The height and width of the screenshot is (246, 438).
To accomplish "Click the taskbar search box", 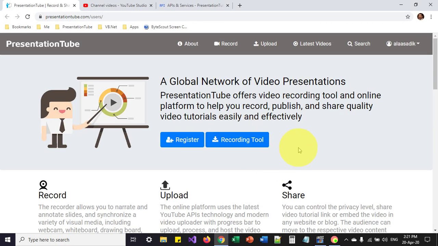I will click(x=70, y=240).
